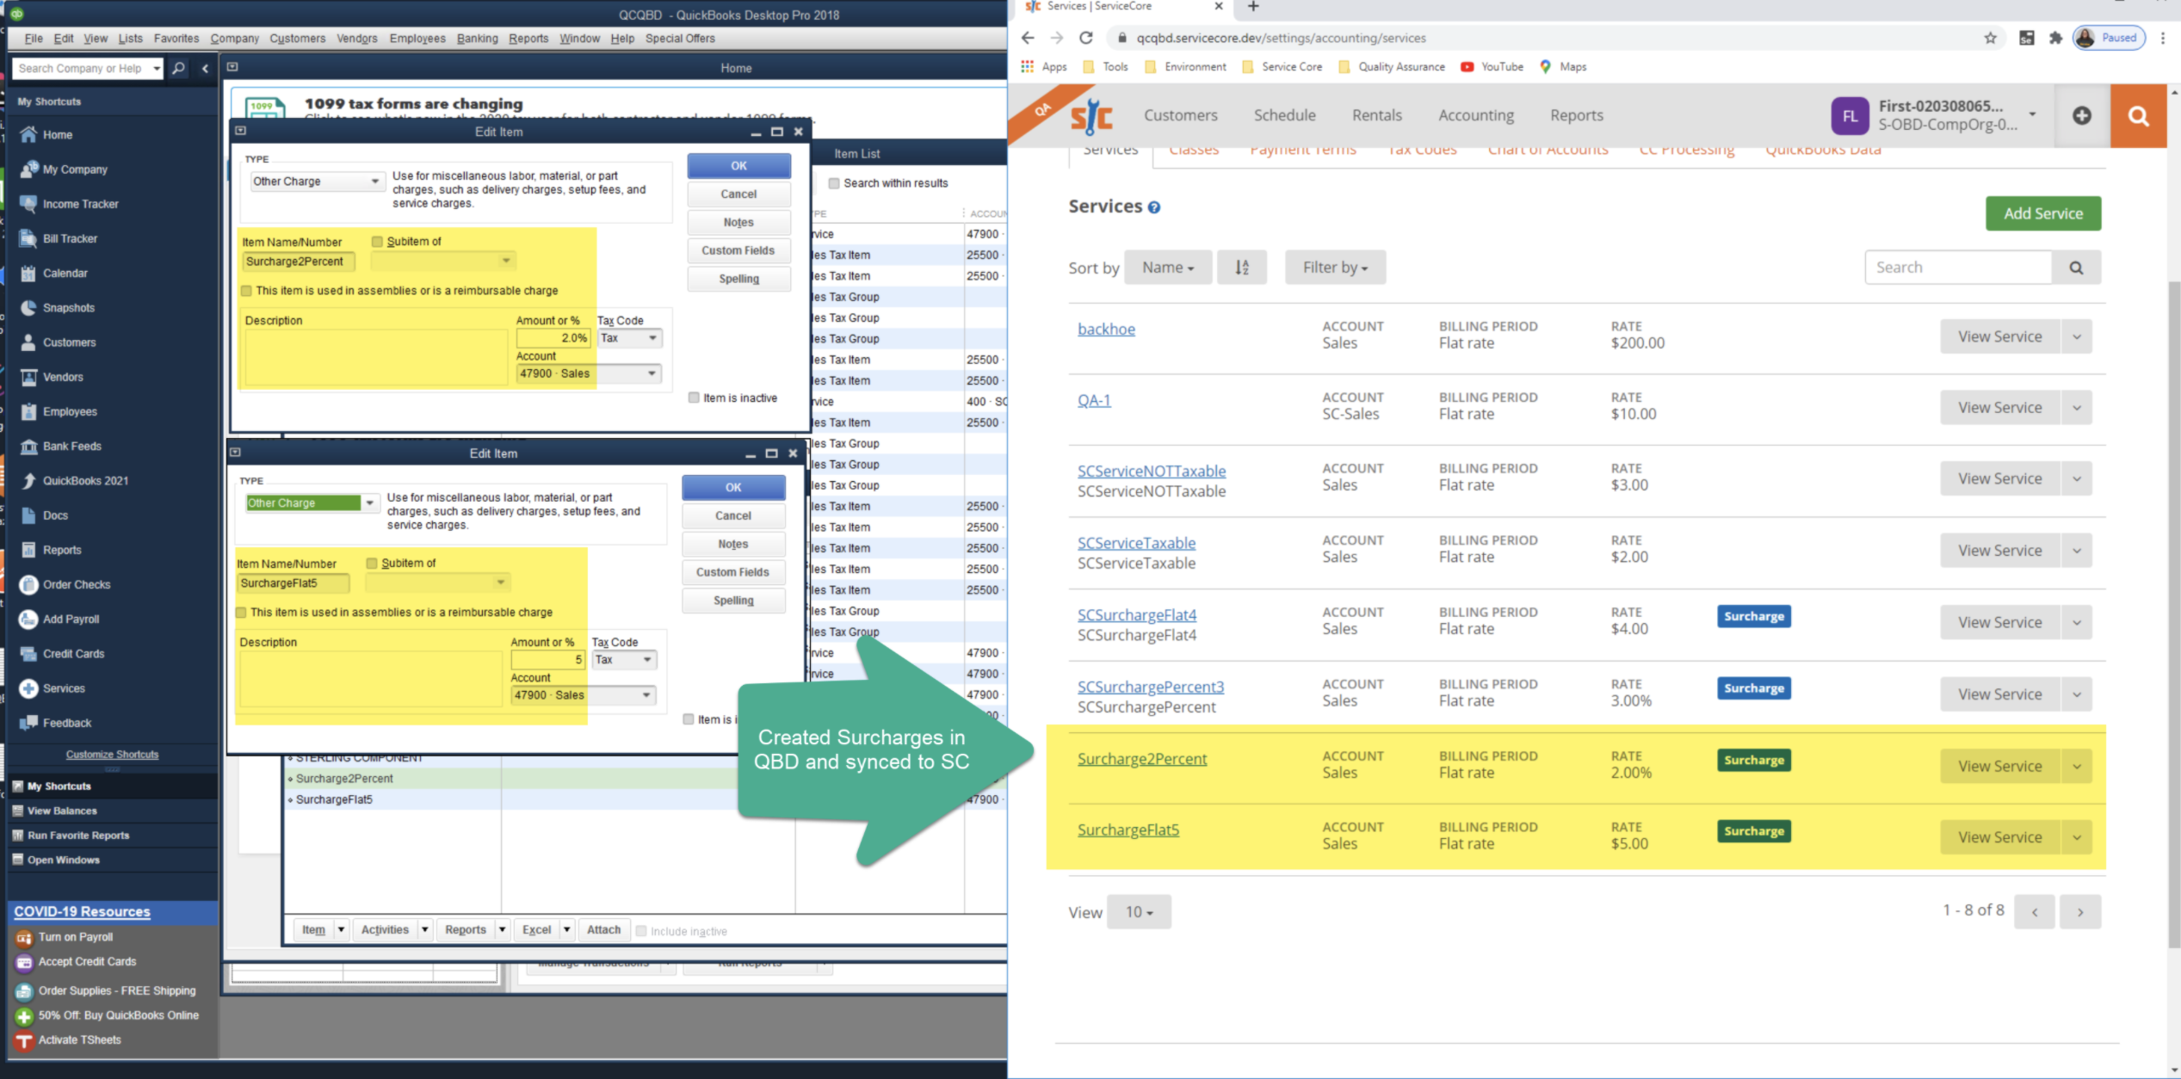This screenshot has width=2181, height=1079.
Task: Reload the browser page
Action: click(x=1086, y=38)
